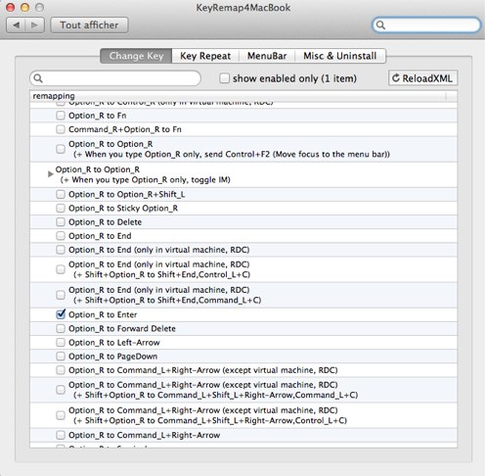Screen dimensions: 485x476
Task: Click the back navigation arrow
Action: (x=16, y=25)
